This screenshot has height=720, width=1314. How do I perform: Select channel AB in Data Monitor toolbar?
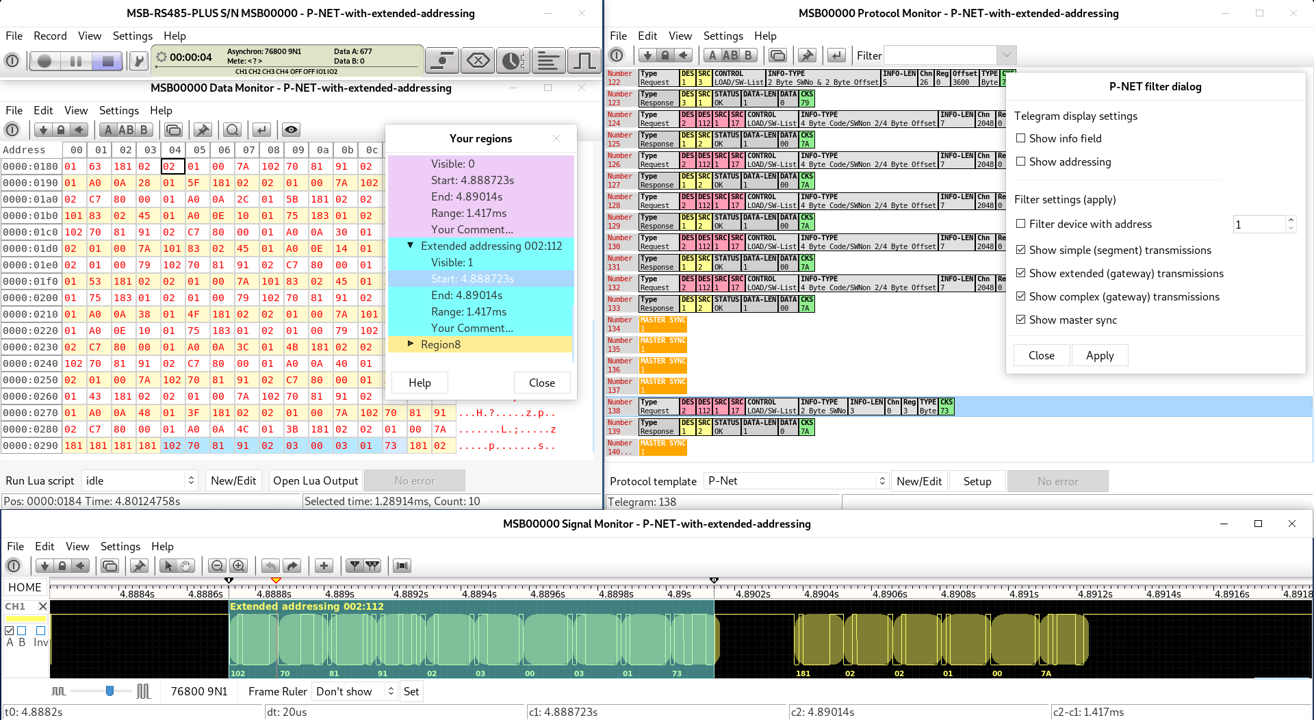pyautogui.click(x=126, y=130)
